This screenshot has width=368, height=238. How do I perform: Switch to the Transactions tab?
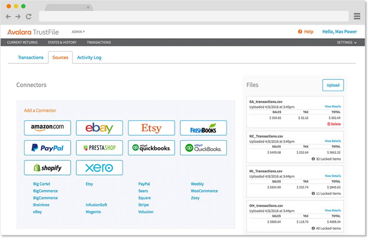point(31,58)
